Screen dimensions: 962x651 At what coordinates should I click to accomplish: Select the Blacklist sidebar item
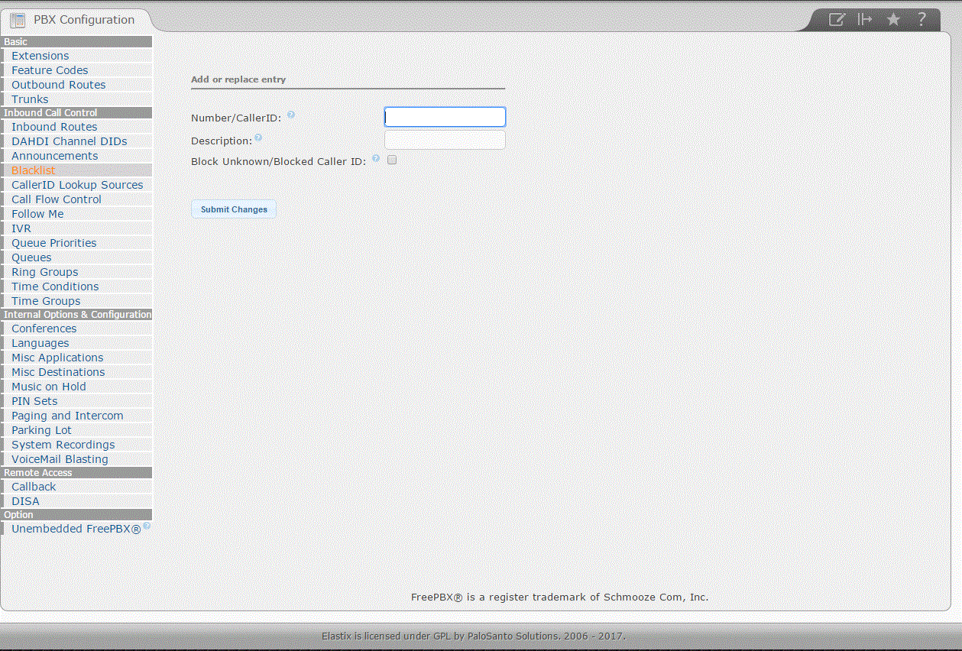[x=34, y=170]
